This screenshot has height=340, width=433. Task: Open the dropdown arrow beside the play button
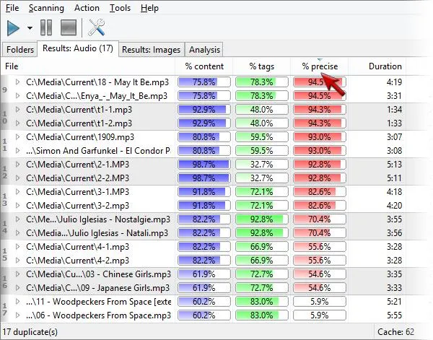pos(30,28)
